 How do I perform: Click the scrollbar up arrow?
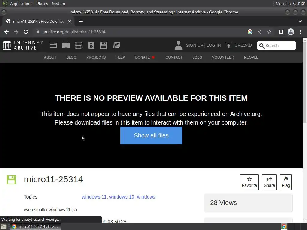305,40
